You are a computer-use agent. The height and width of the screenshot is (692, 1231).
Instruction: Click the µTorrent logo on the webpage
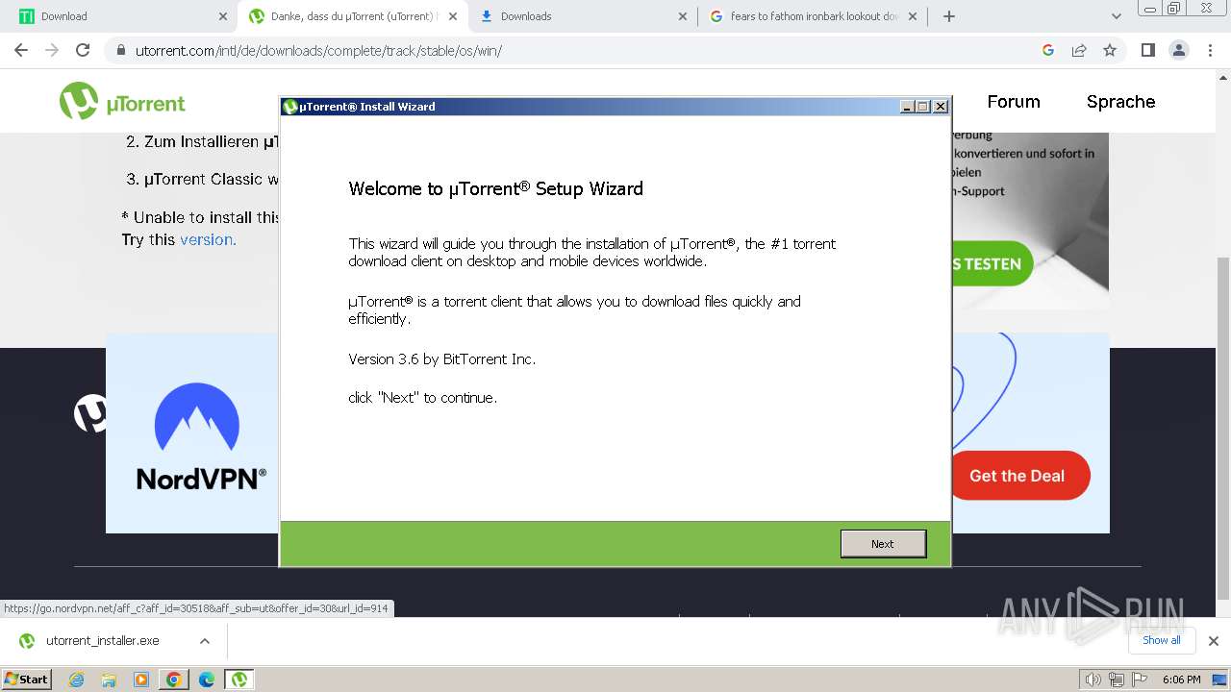point(122,102)
